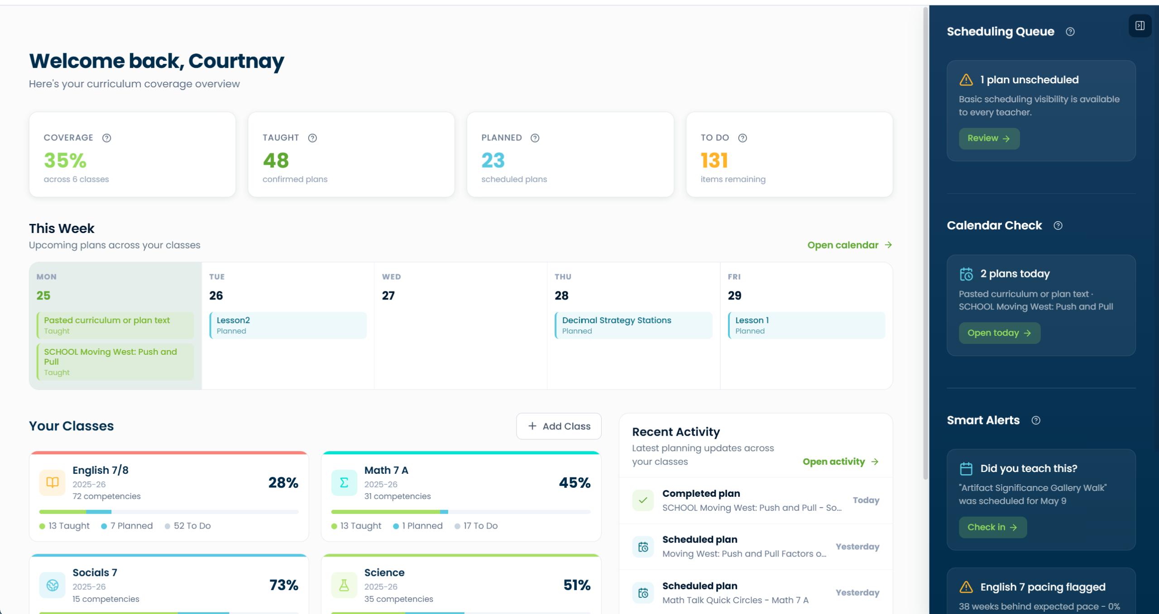Click Math Talk scheduled plan calendar icon
Image resolution: width=1159 pixels, height=614 pixels.
(x=643, y=593)
